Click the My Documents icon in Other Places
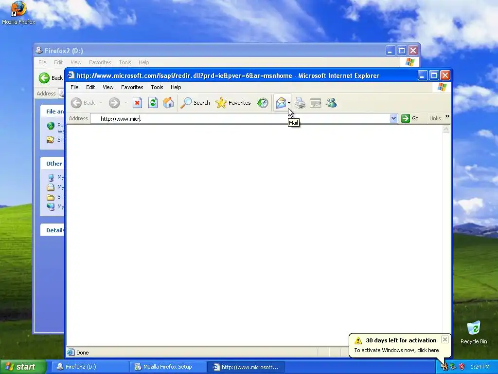This screenshot has height=374, width=498. click(51, 187)
